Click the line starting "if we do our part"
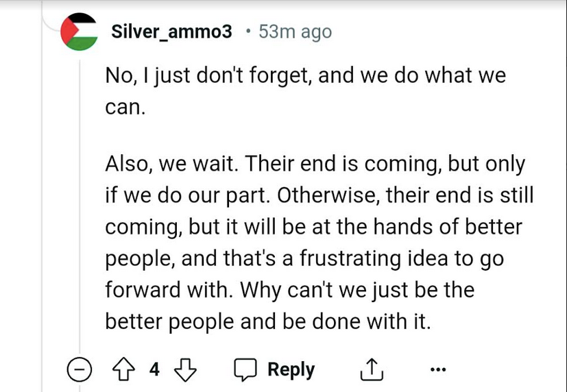Image resolution: width=567 pixels, height=392 pixels. coord(319,195)
